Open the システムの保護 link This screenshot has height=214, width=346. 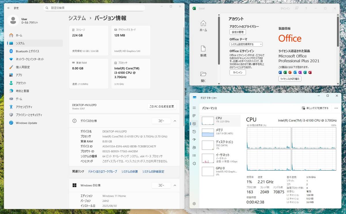(x=129, y=171)
